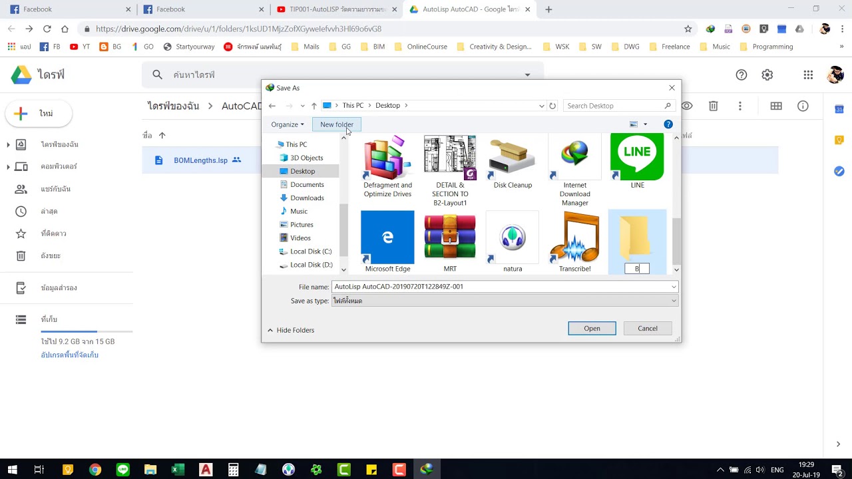This screenshot has height=479, width=852.
Task: Click the Search Desktop field
Action: 619,106
